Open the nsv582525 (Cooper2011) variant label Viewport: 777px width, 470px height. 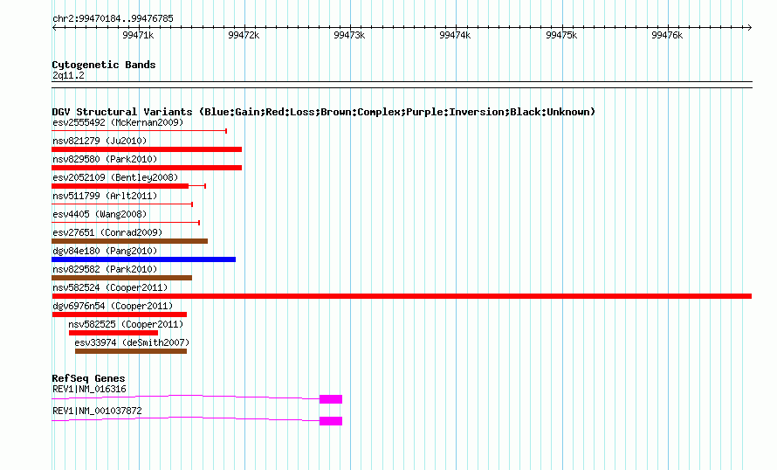point(126,324)
